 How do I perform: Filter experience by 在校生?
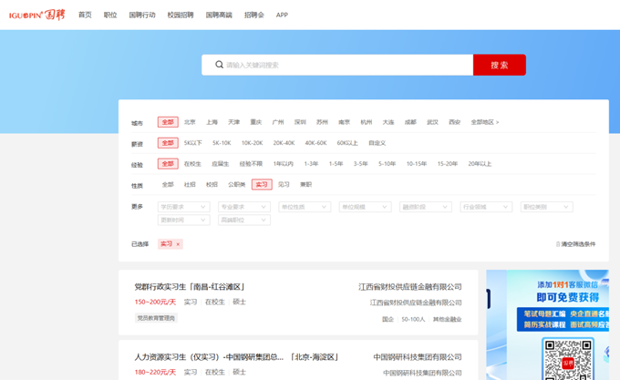192,163
